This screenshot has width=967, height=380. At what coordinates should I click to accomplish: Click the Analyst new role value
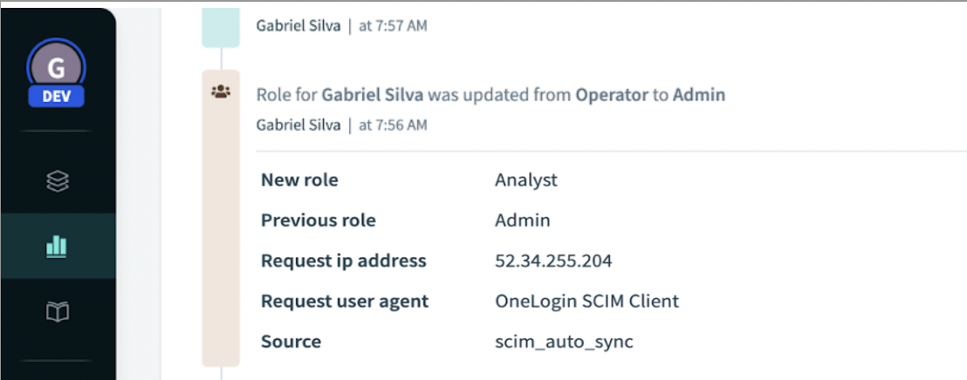tap(525, 180)
